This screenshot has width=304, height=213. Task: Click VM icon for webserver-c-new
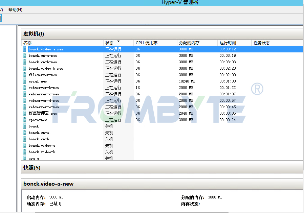click(25, 94)
